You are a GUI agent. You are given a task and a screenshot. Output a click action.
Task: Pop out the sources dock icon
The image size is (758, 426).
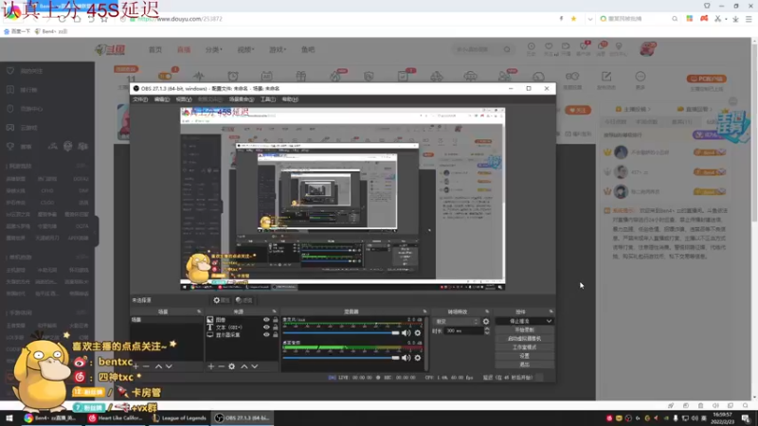274,312
